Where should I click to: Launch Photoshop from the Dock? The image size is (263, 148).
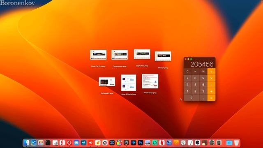(x=141, y=143)
